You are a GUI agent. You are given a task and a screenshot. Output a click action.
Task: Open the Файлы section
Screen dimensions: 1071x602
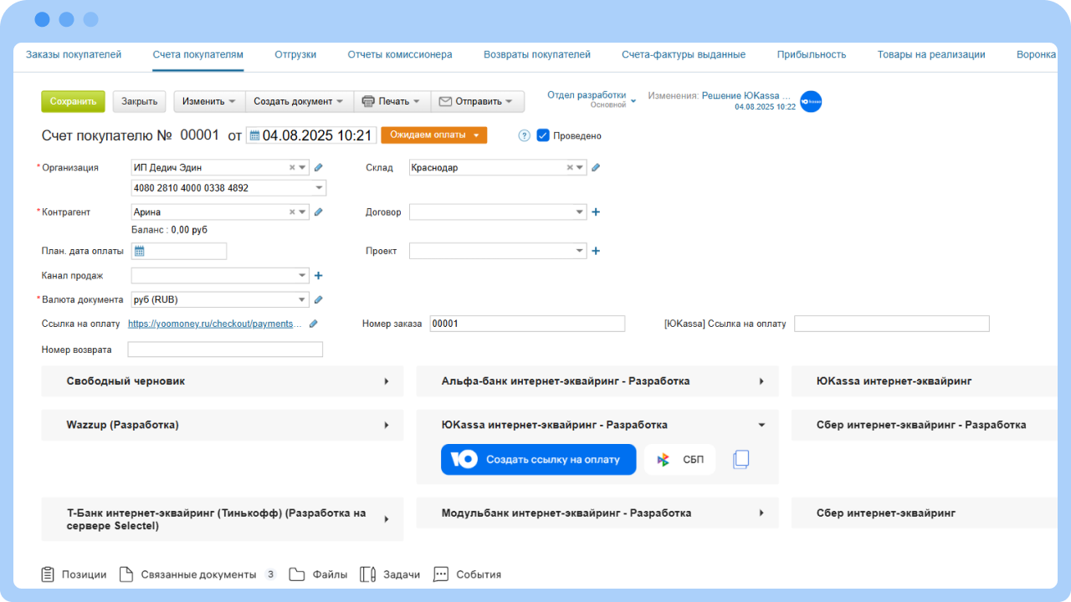click(318, 574)
